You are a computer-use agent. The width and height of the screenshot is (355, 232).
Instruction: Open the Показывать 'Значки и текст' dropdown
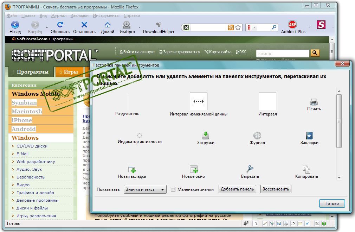pos(145,189)
